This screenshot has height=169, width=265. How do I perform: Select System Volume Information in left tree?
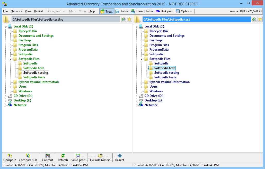39,82
